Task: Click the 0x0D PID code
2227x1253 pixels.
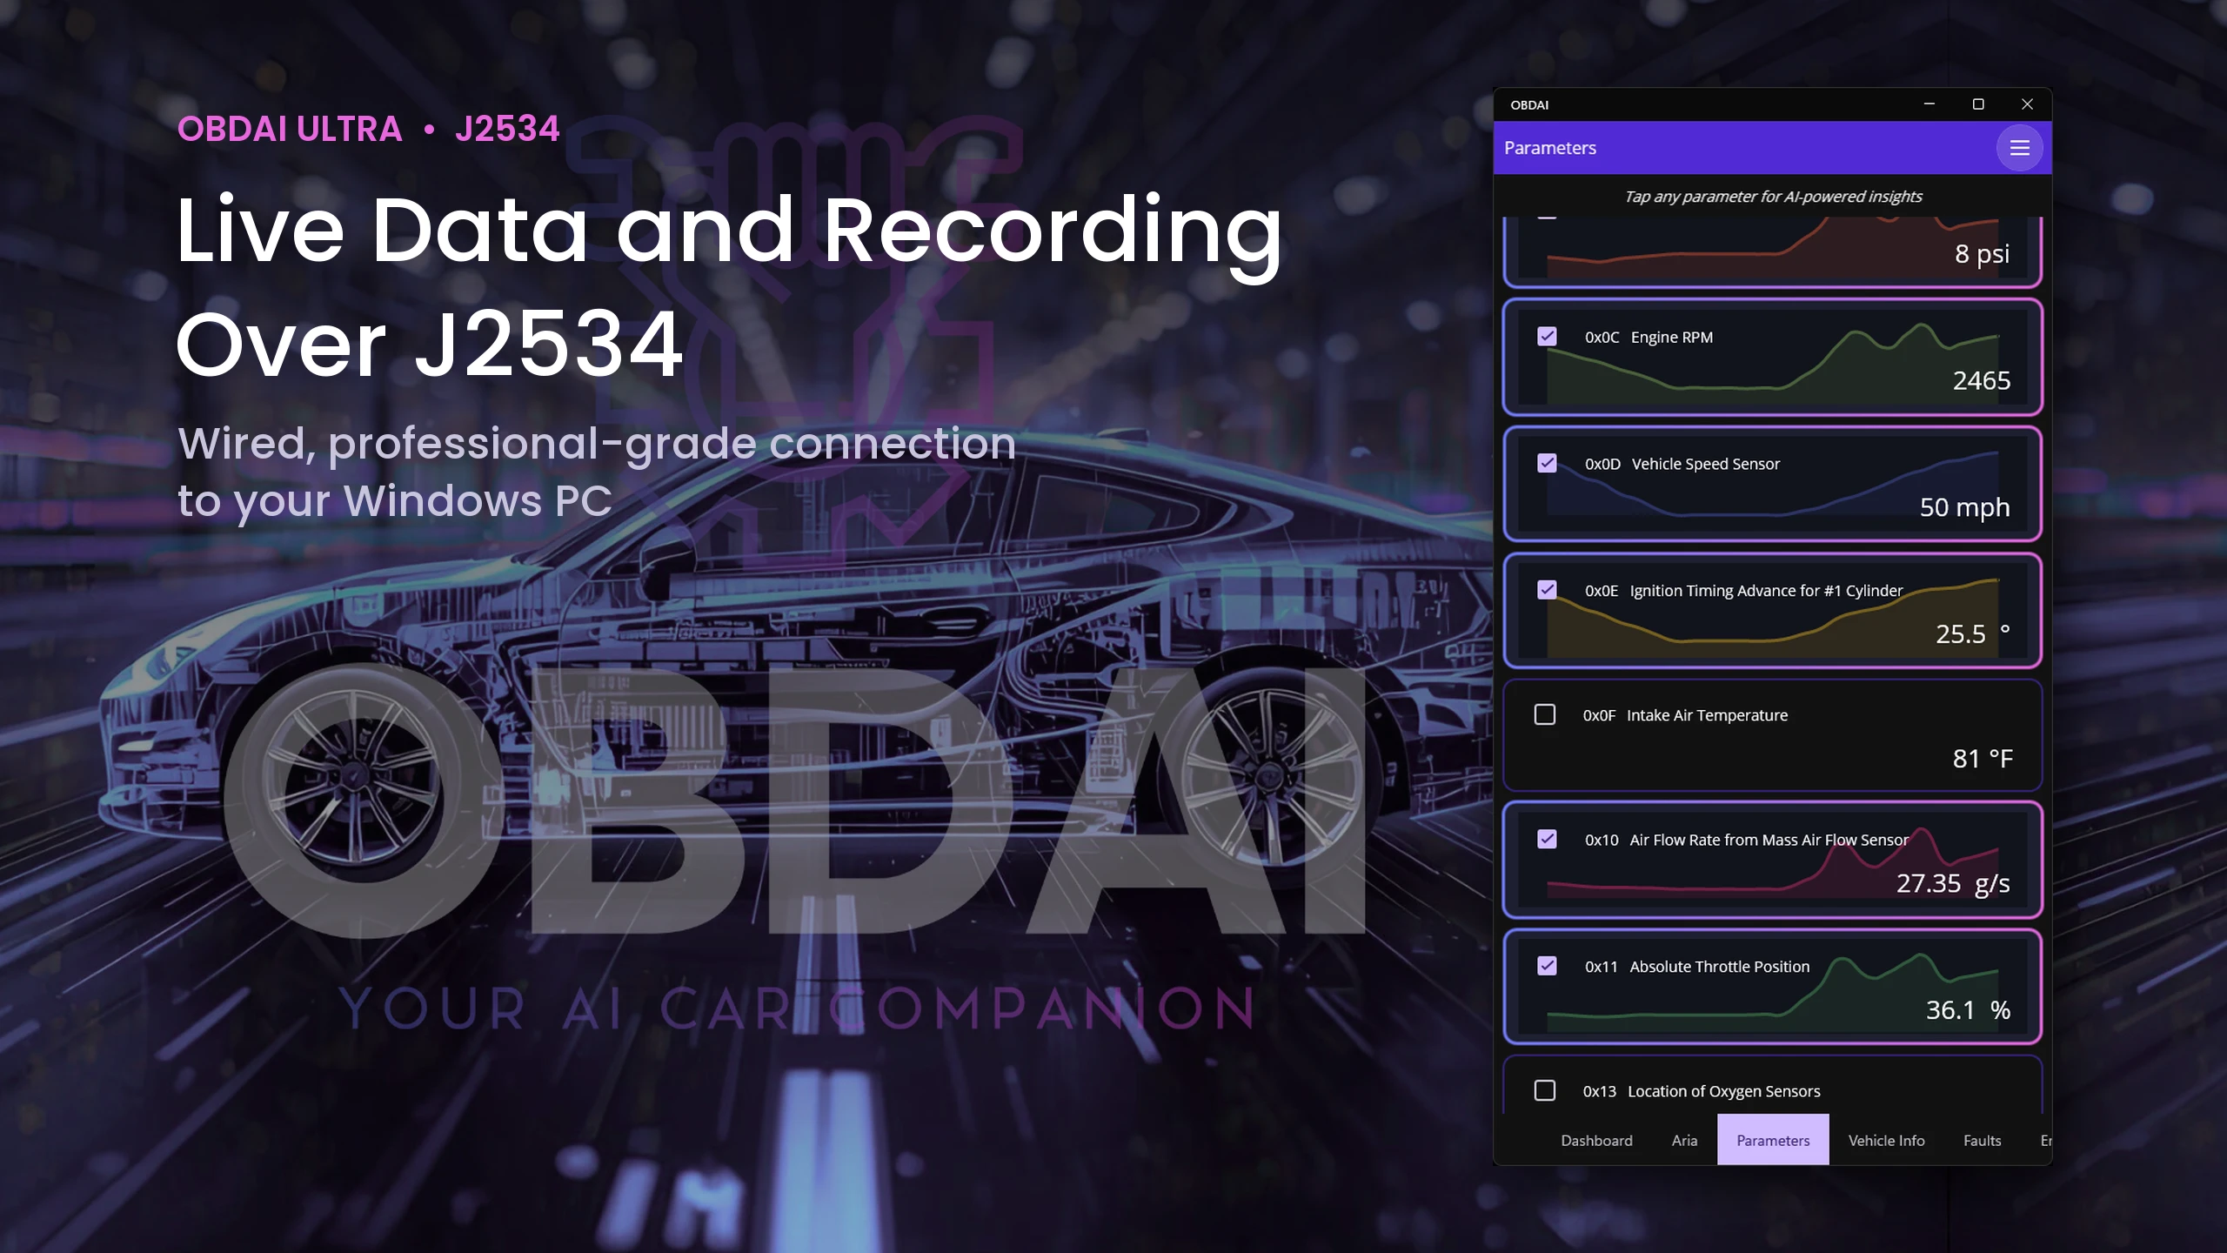Action: pyautogui.click(x=1602, y=464)
